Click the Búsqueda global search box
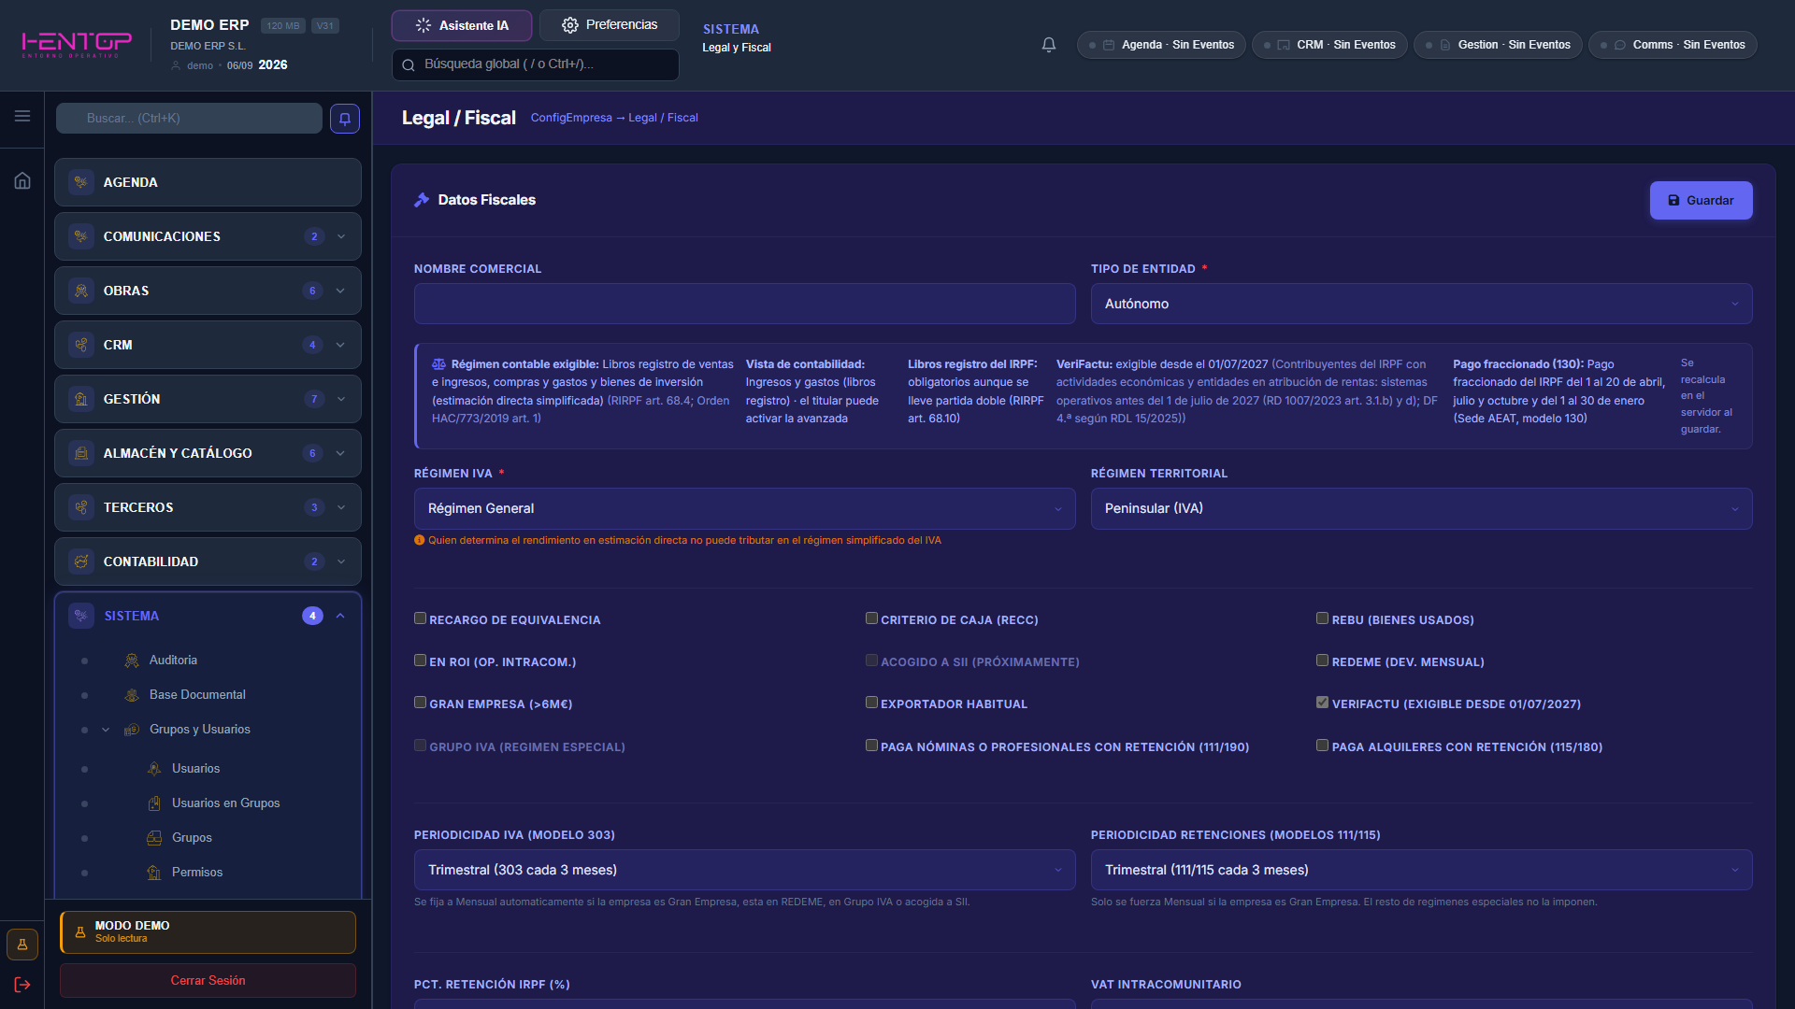1795x1009 pixels. 535,64
